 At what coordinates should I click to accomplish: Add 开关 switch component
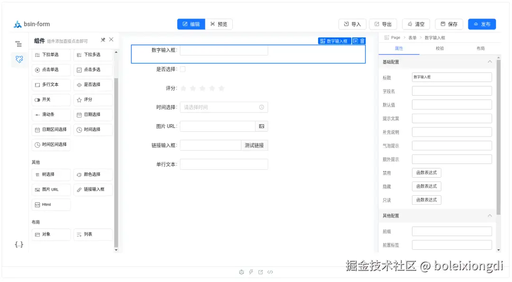click(51, 100)
